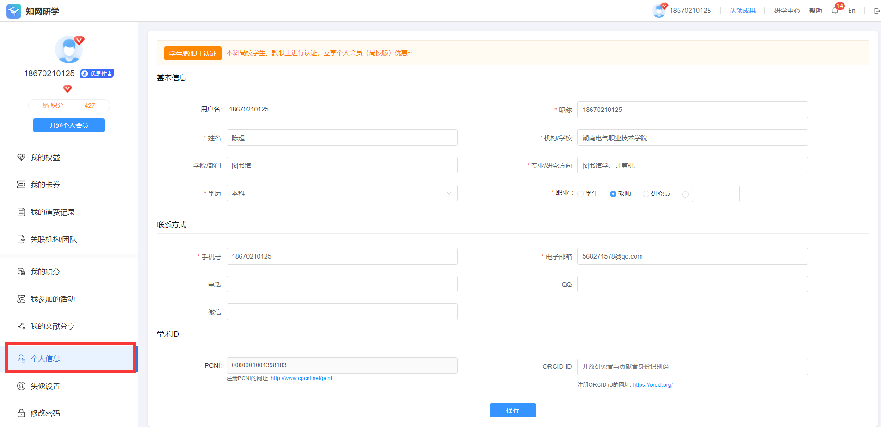Select the custom occupation radio button

point(685,194)
